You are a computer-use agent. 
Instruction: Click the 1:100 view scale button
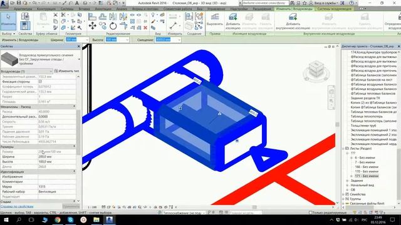(x=92, y=207)
